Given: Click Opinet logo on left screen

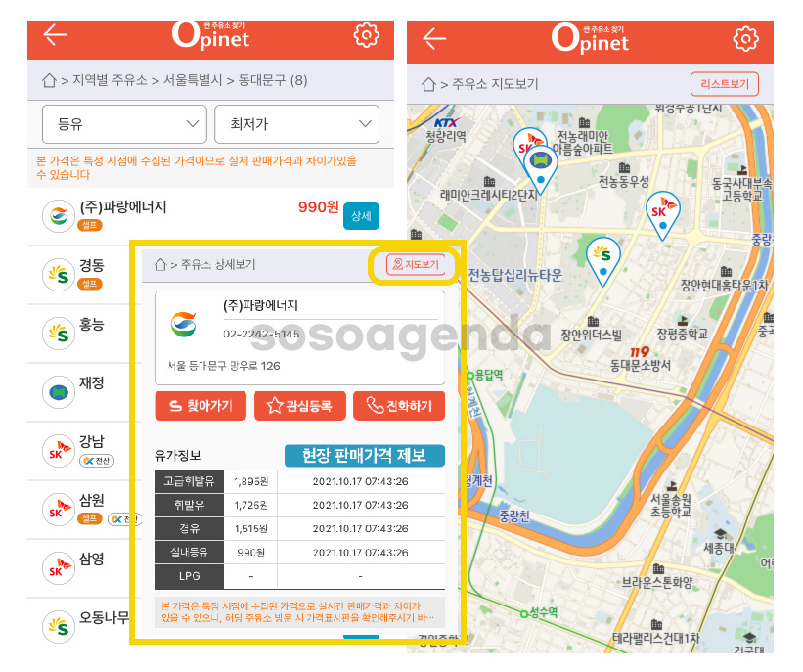Looking at the screenshot, I should click(210, 35).
